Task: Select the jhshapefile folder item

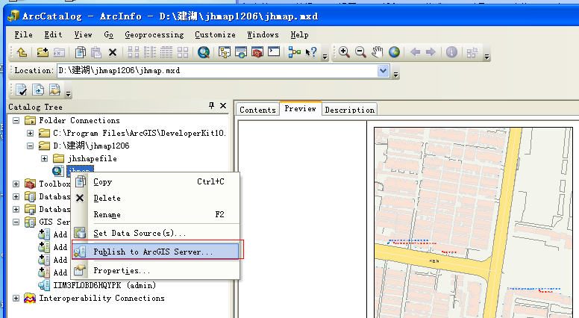Action: (93, 158)
